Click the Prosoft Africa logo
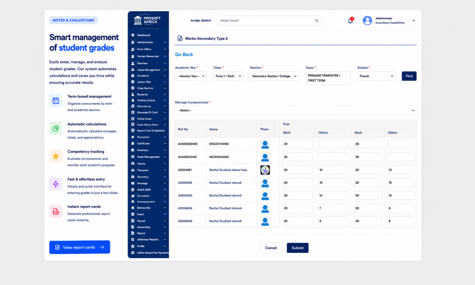The height and width of the screenshot is (285, 475). coord(147,20)
